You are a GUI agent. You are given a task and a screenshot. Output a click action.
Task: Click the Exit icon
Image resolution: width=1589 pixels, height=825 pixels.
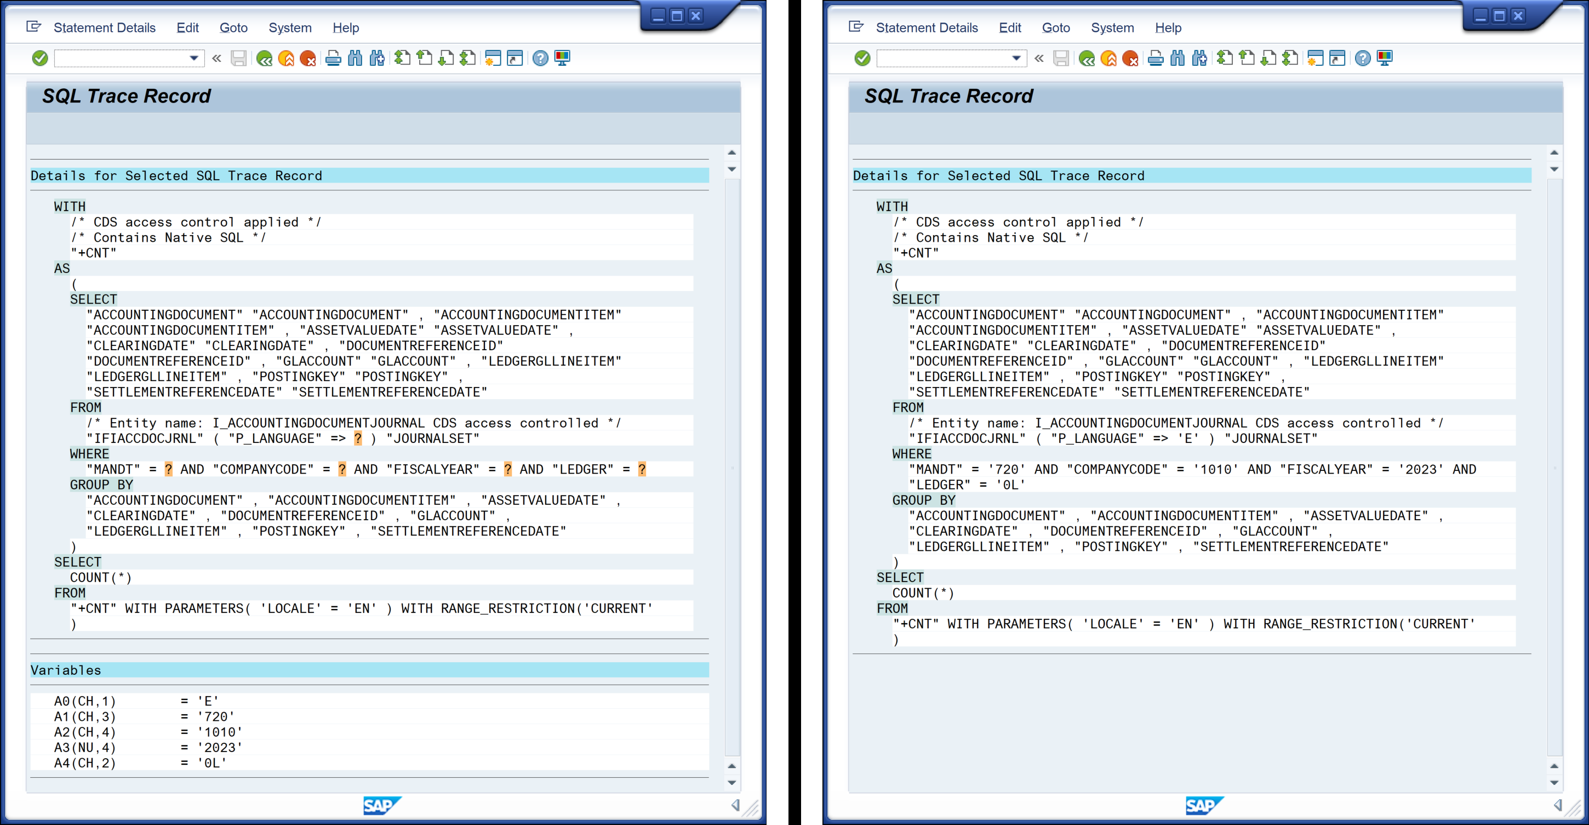click(287, 59)
